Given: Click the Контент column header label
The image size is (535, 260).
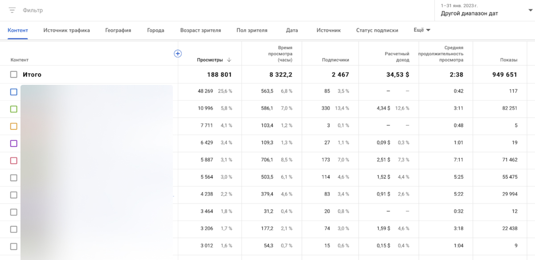Looking at the screenshot, I should (20, 60).
